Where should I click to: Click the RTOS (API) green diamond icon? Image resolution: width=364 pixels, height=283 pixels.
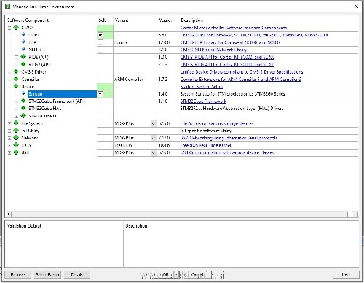coord(23,57)
